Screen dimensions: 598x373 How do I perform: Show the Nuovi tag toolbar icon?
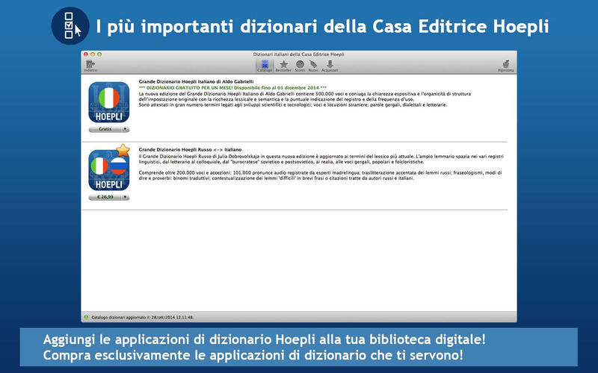[313, 66]
